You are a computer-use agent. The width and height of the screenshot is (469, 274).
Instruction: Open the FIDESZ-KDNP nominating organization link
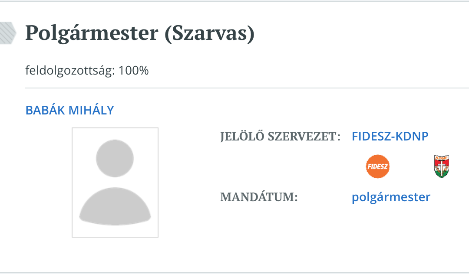(x=390, y=136)
